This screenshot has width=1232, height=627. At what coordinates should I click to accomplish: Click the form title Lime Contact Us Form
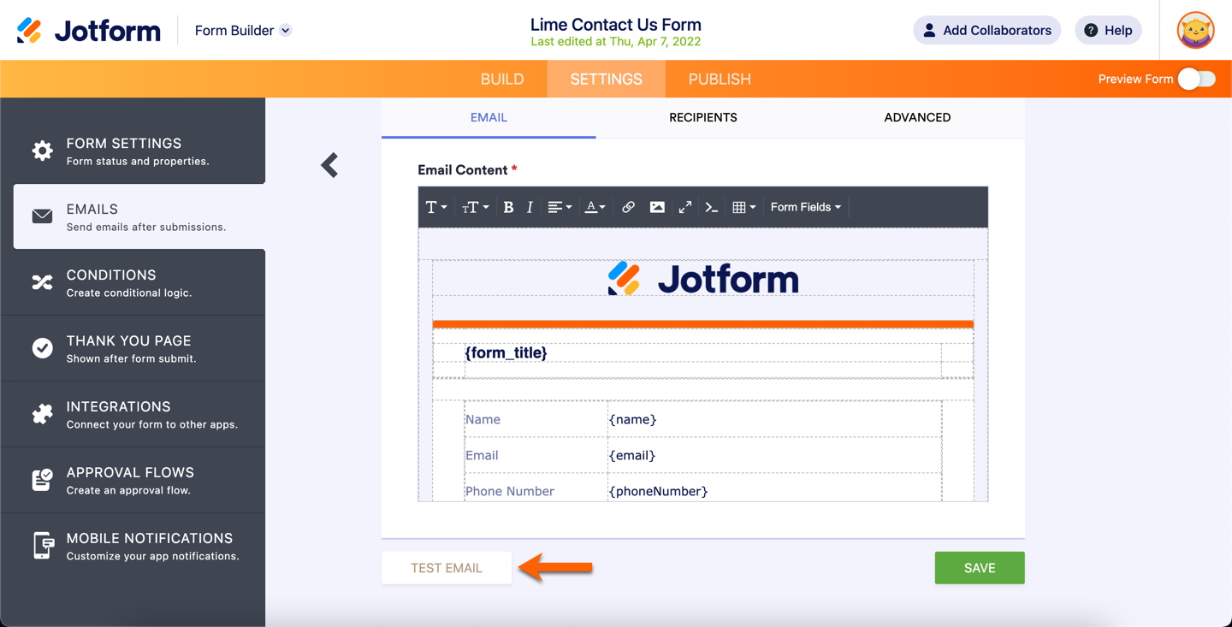[616, 25]
